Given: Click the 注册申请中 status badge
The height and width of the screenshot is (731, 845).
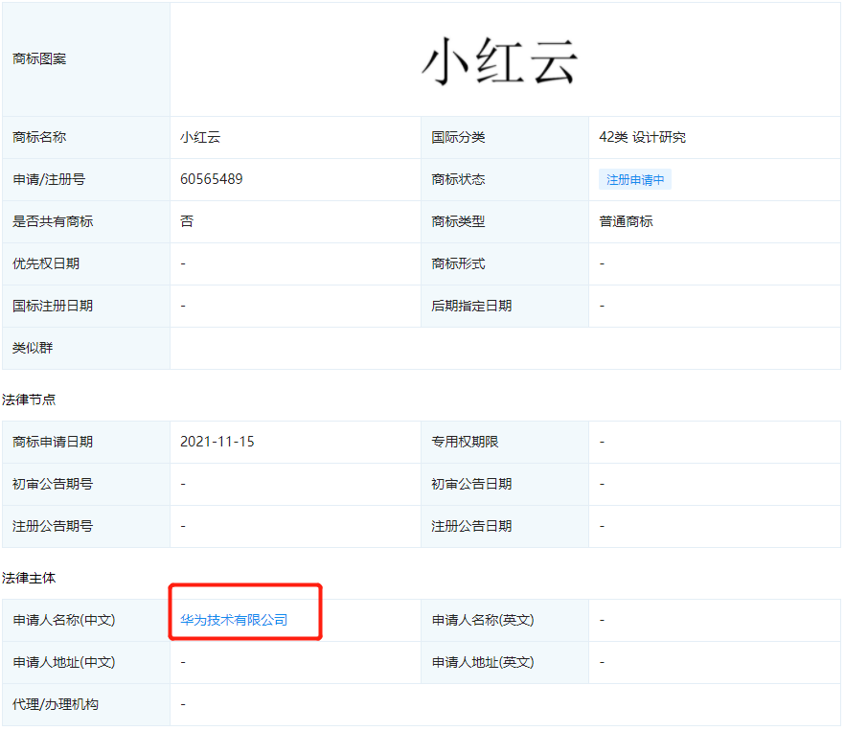Looking at the screenshot, I should (635, 179).
